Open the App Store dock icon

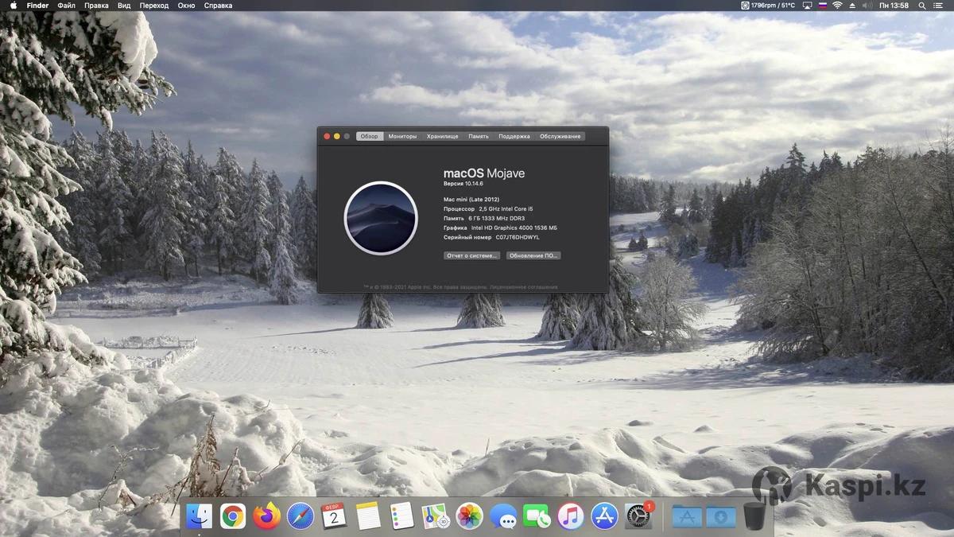pos(604,516)
